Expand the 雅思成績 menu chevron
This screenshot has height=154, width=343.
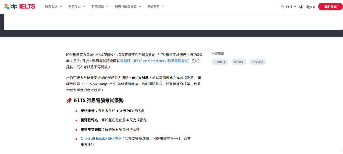point(107,7)
